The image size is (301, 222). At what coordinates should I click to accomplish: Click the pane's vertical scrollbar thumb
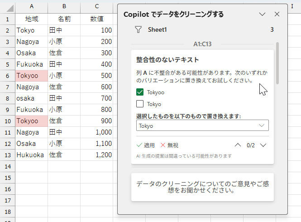277,63
